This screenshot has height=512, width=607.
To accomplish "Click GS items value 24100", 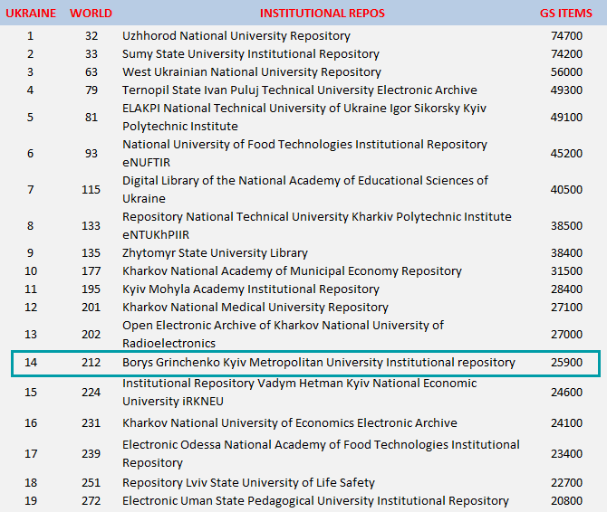I will click(x=566, y=423).
